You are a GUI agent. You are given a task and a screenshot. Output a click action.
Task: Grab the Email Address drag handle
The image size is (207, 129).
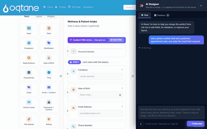pyautogui.click(x=68, y=111)
